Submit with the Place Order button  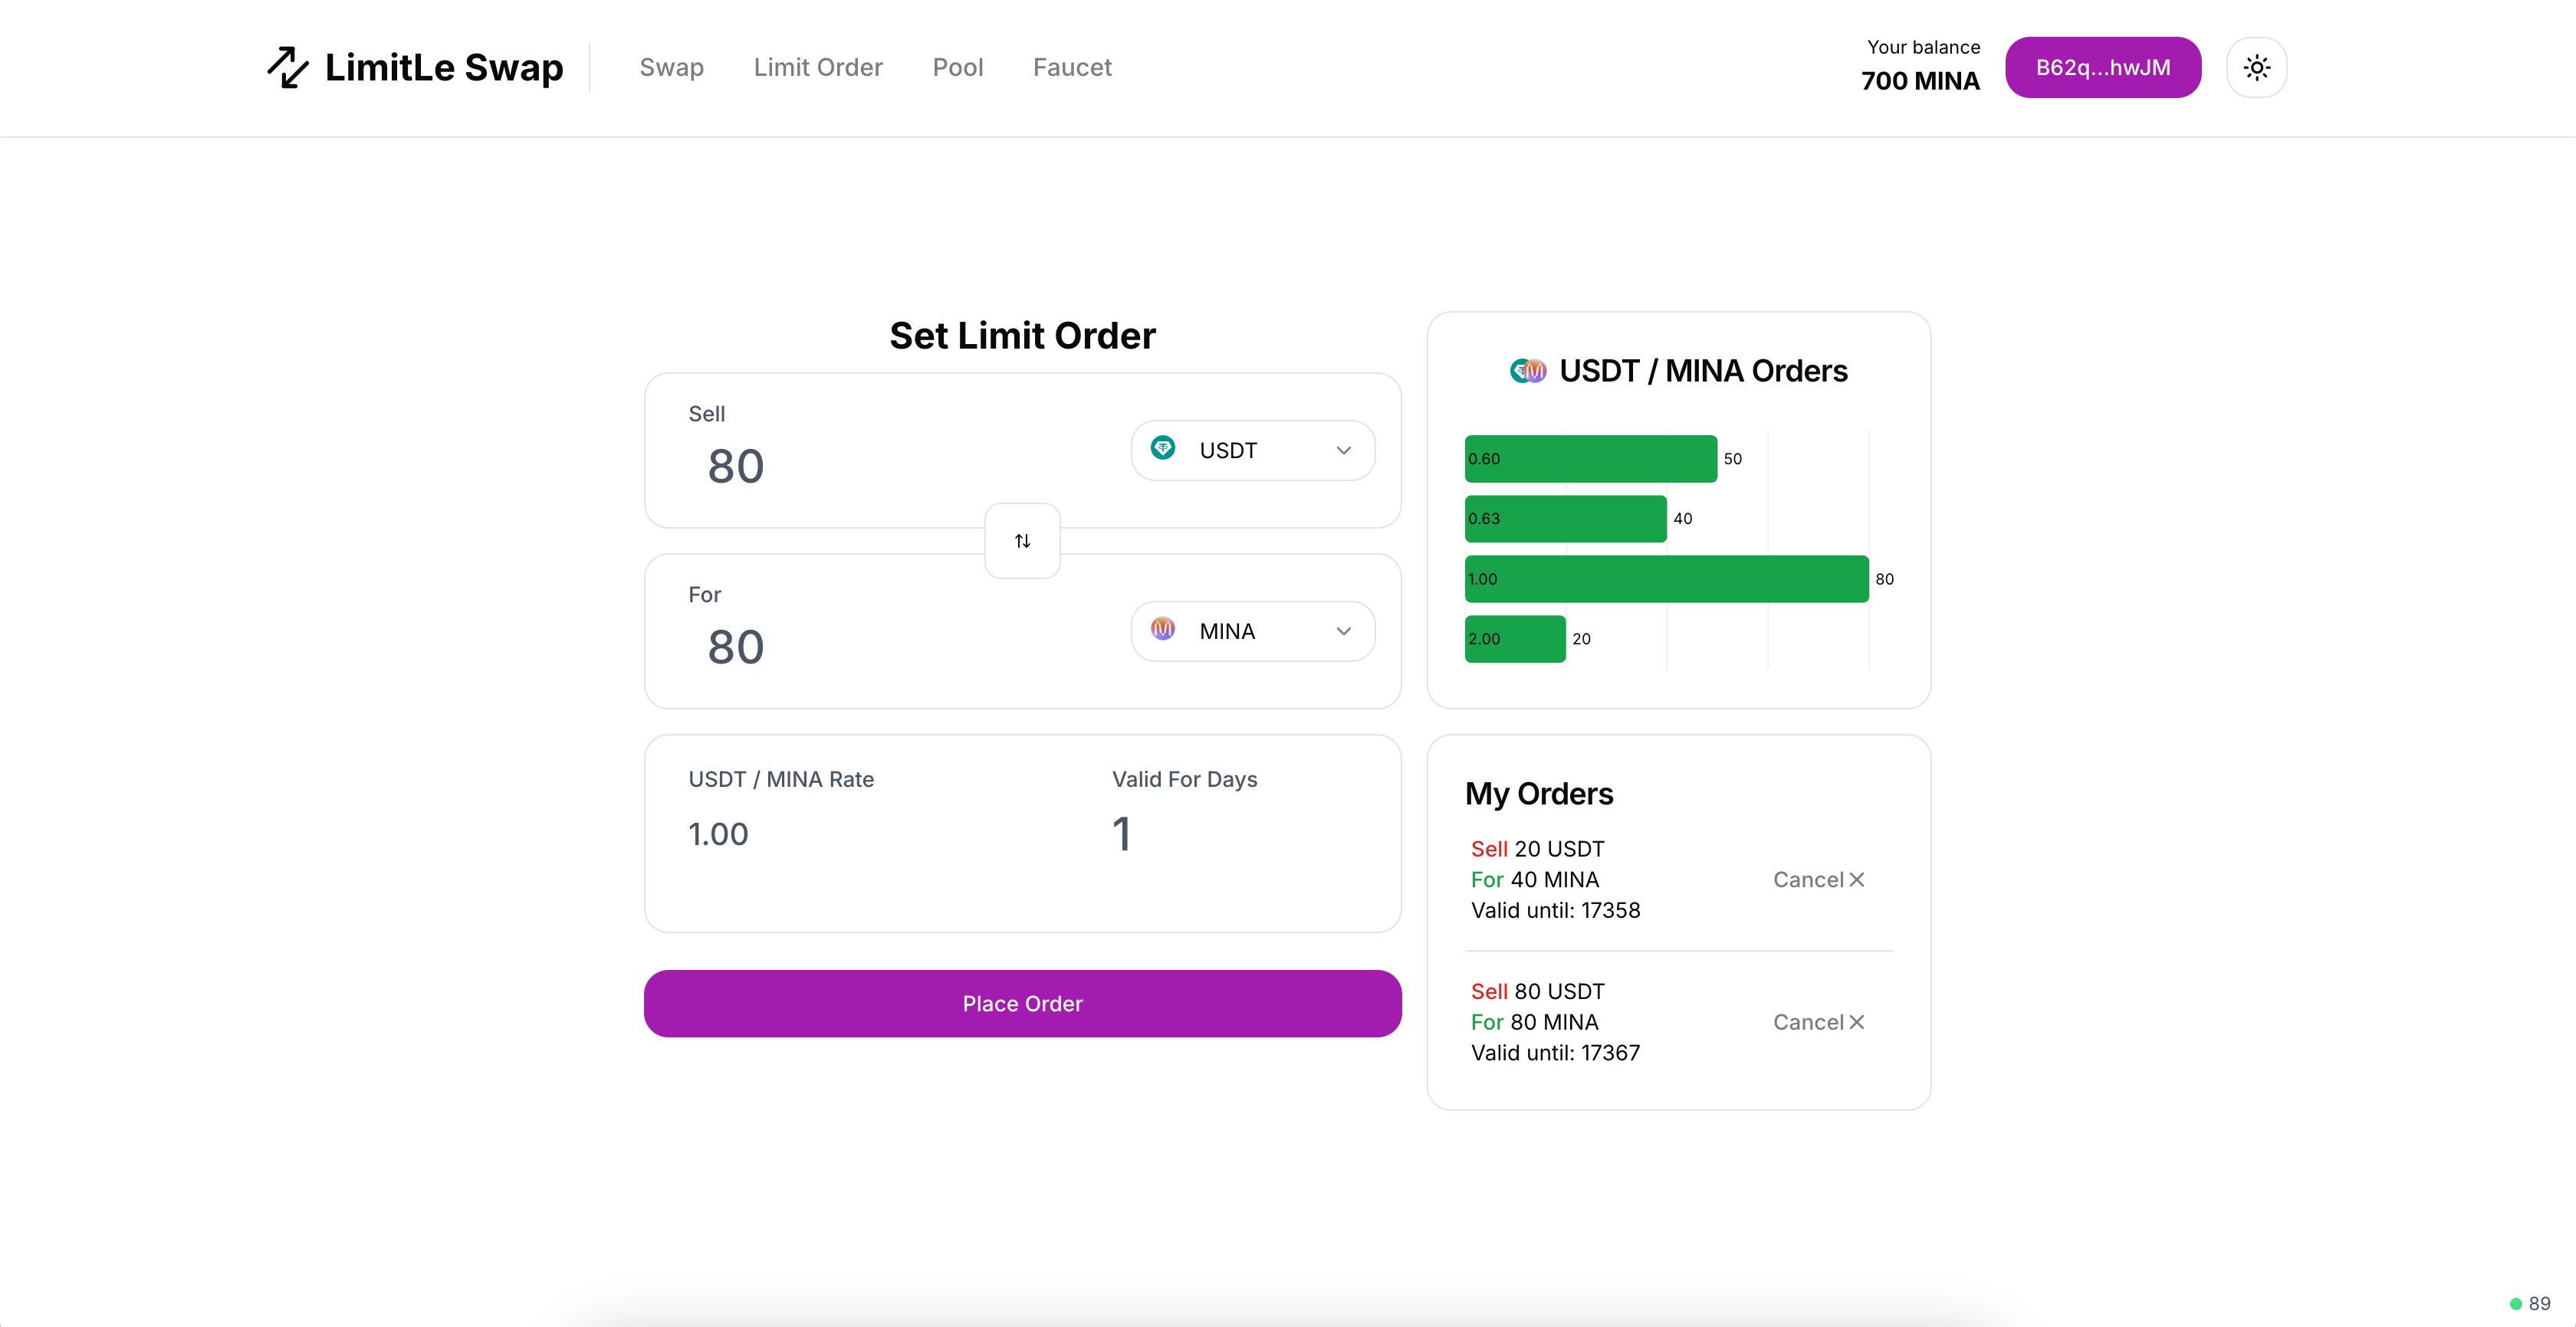(1022, 1003)
